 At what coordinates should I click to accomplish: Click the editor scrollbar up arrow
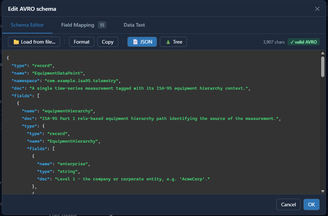[x=323, y=53]
